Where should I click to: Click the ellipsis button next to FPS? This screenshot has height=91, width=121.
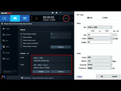point(115,35)
